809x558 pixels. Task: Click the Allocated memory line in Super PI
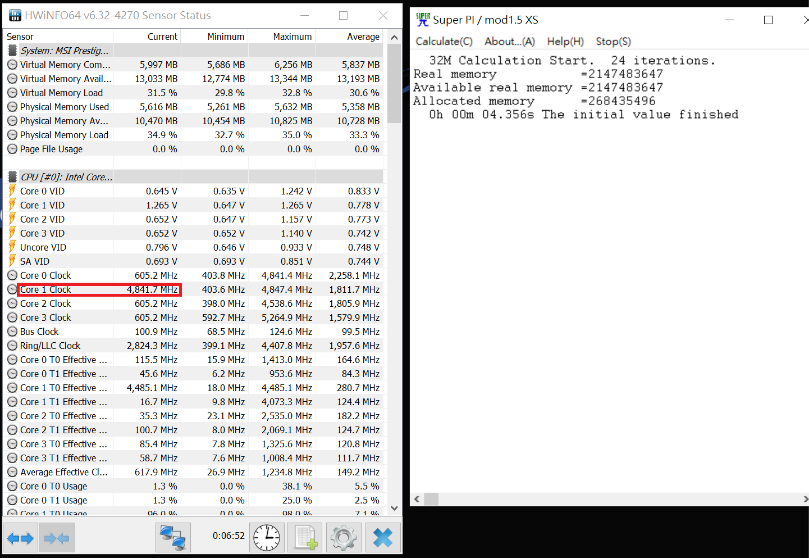click(x=534, y=101)
